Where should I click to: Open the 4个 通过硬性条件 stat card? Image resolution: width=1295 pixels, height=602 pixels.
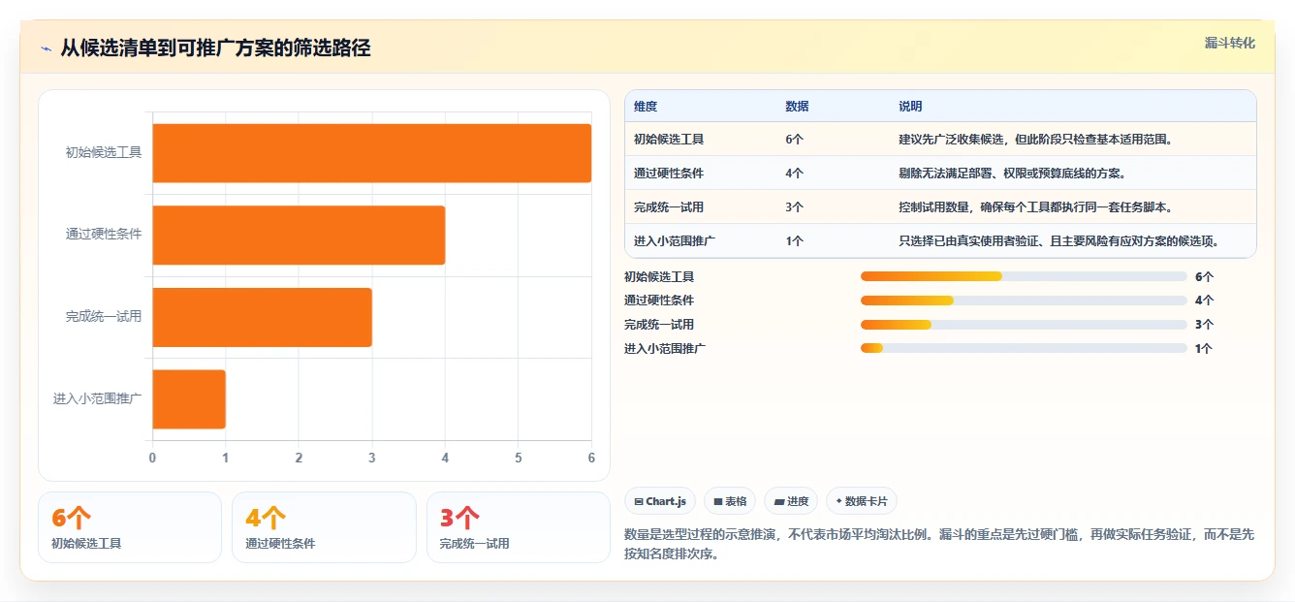[x=324, y=527]
